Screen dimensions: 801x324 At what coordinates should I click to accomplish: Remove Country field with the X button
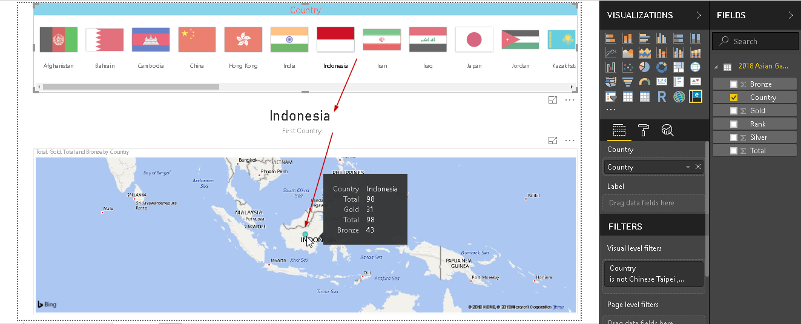(x=698, y=167)
